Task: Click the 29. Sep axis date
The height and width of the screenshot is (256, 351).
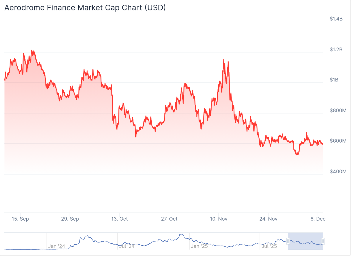Action: click(x=70, y=219)
